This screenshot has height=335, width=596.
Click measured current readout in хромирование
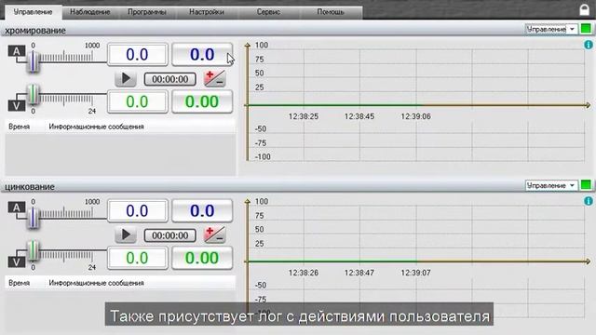pyautogui.click(x=202, y=55)
